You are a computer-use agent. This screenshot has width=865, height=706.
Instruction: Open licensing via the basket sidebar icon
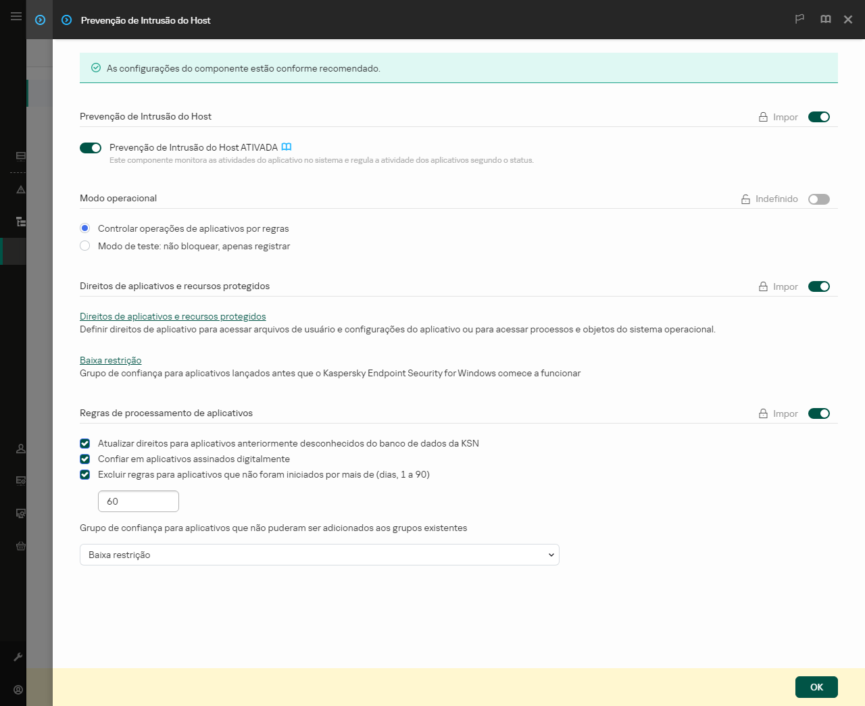pyautogui.click(x=20, y=546)
